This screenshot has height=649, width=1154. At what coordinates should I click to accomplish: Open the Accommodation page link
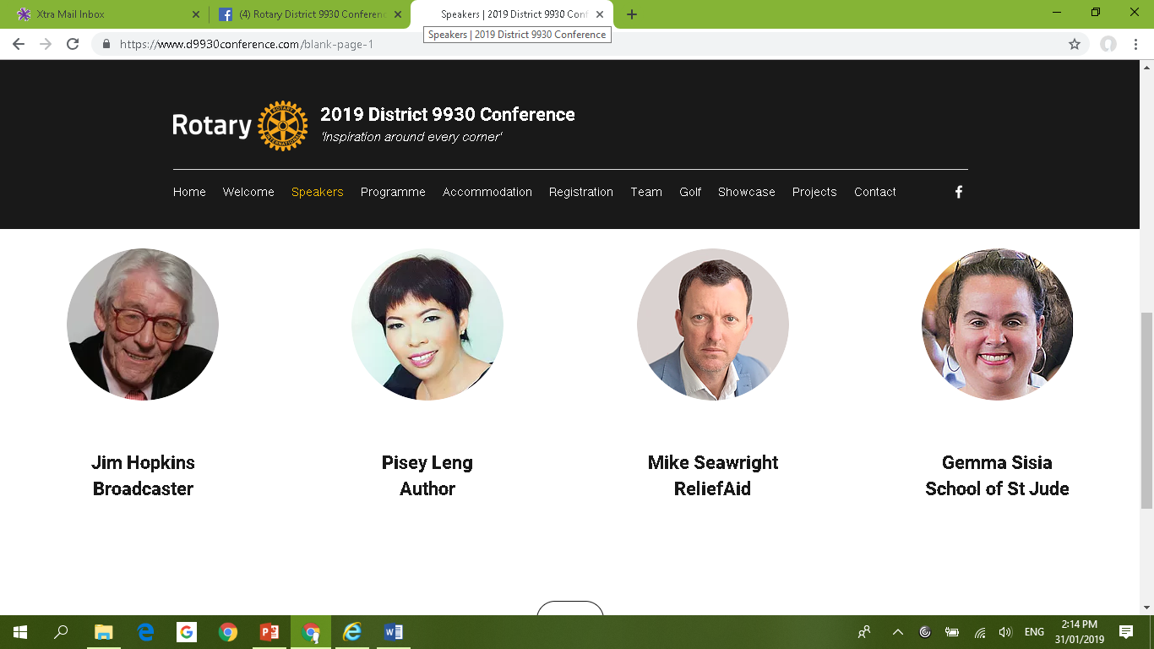click(487, 192)
